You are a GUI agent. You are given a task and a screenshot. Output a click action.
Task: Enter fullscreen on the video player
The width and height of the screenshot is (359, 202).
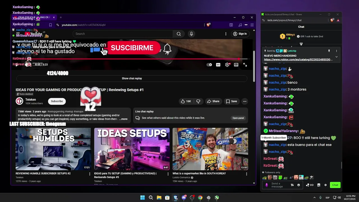(245, 65)
